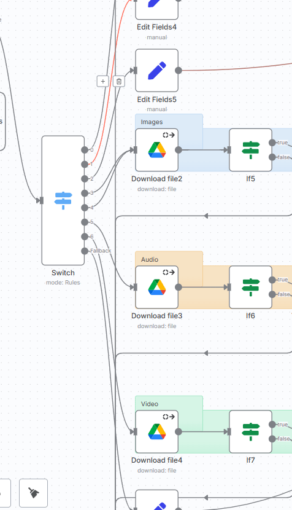The height and width of the screenshot is (510, 292).
Task: Select the Images sticky note label
Action: tap(152, 122)
